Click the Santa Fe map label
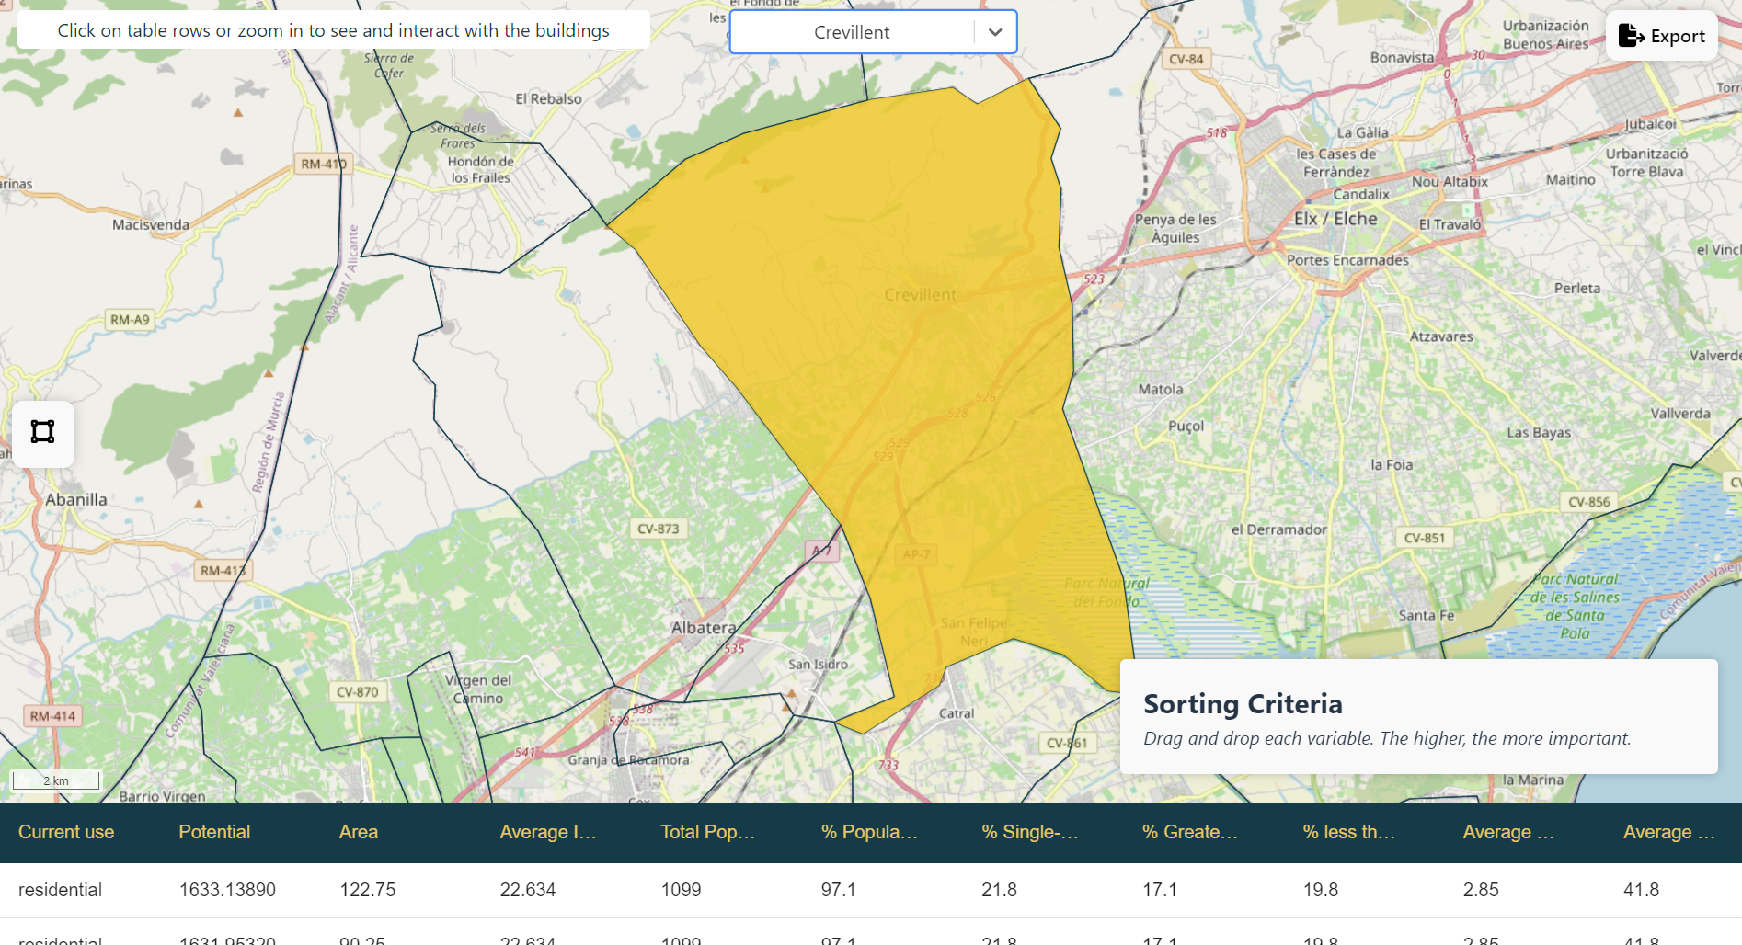Image resolution: width=1742 pixels, height=945 pixels. point(1427,615)
